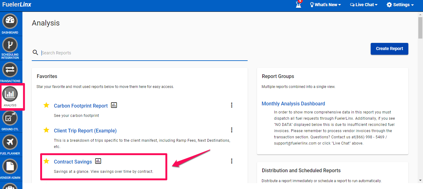Screen dimensions: 423x189
Task: Open Ground CTL in the sidebar
Action: point(10,118)
